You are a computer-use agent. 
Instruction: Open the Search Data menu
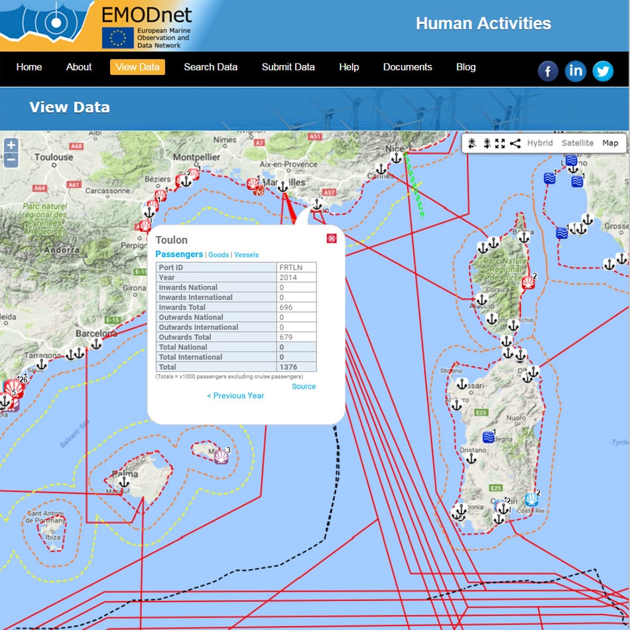(210, 67)
